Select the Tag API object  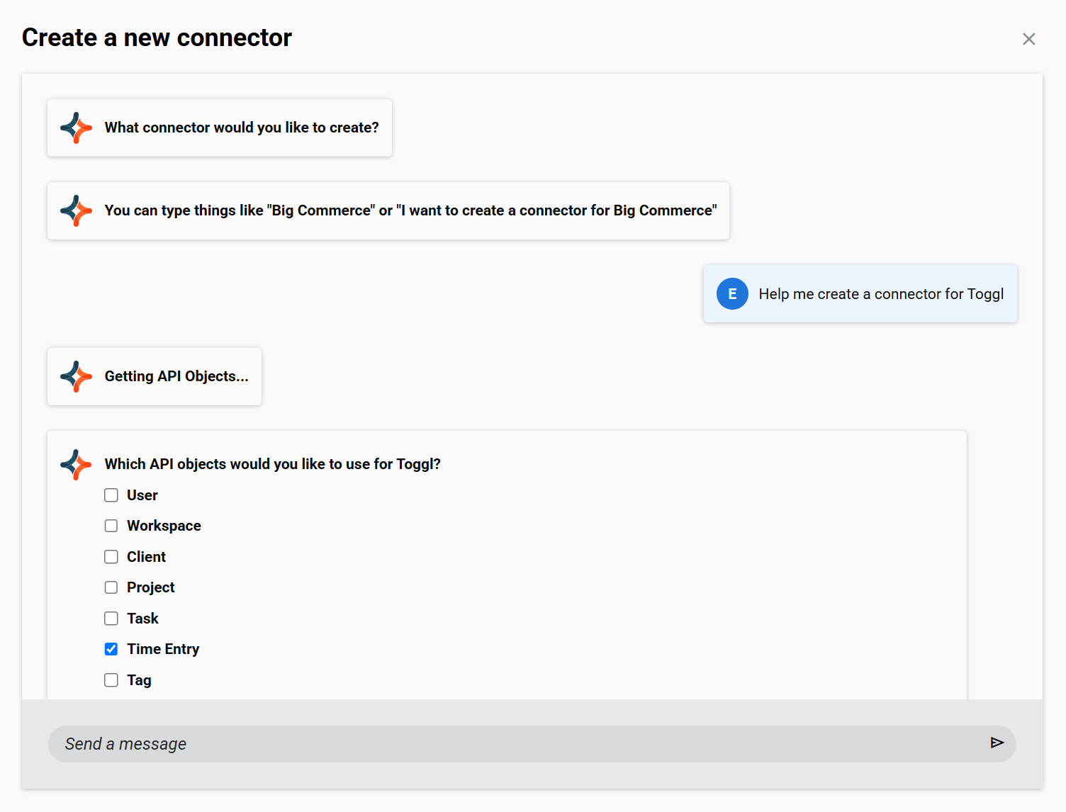[111, 680]
